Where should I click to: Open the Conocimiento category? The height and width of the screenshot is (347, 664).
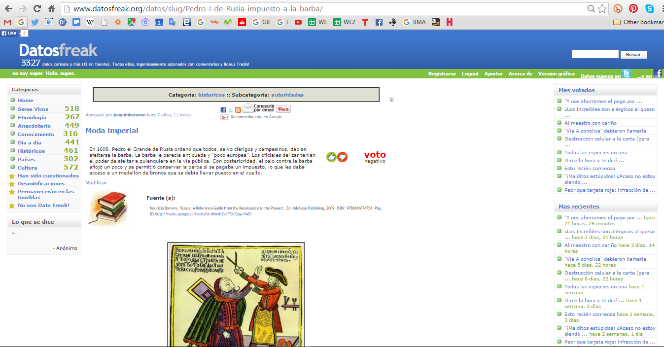tap(36, 135)
